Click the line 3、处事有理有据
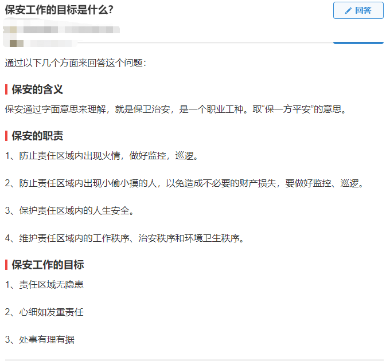Screen dimensions: 386x361 pyautogui.click(x=40, y=340)
